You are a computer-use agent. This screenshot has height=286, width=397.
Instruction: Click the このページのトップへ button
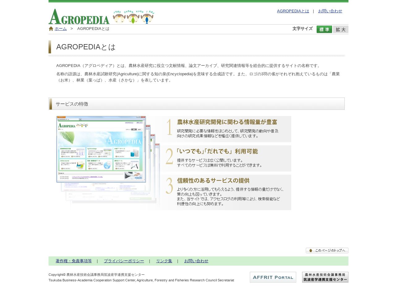[327, 251]
